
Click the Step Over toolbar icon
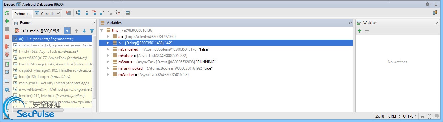[78, 13]
